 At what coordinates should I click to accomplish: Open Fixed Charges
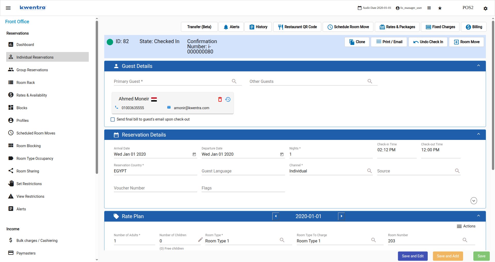(440, 27)
